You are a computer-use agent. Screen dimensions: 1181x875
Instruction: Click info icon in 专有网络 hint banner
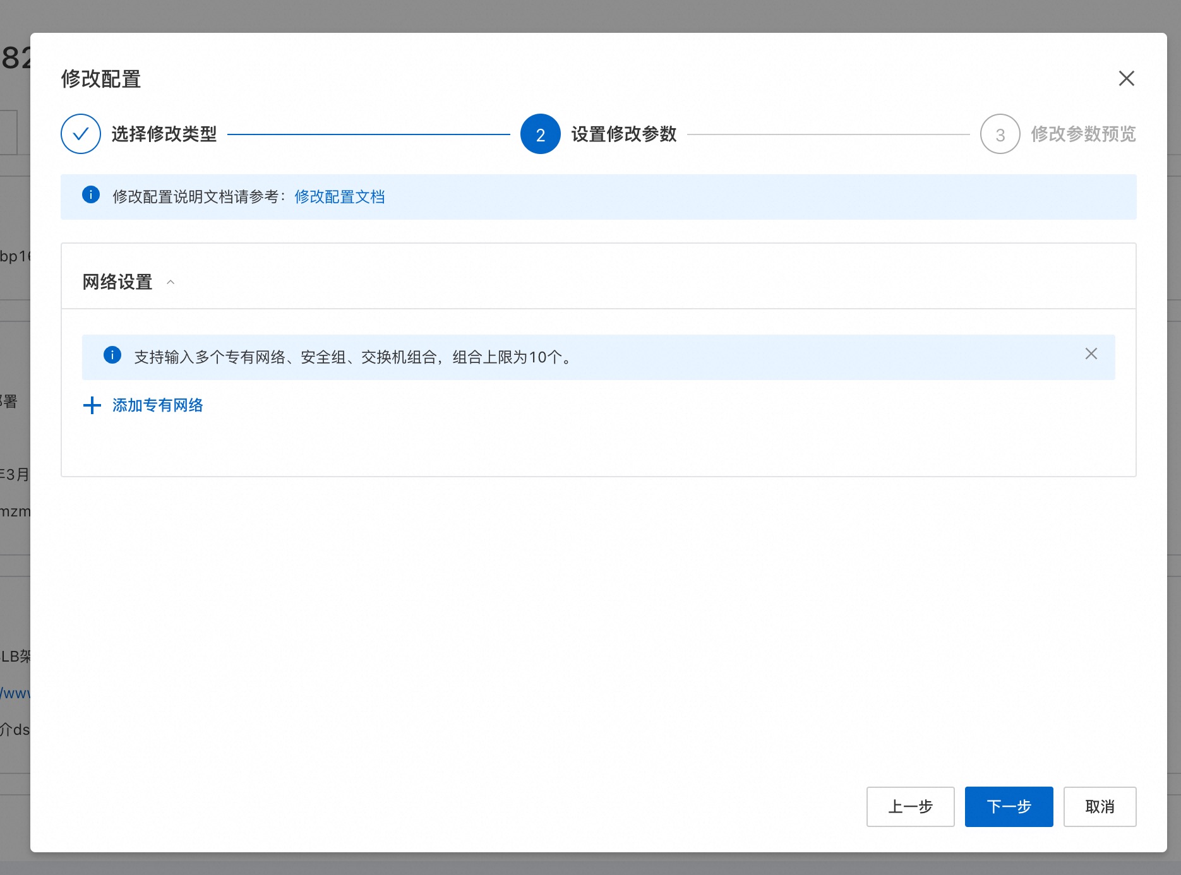pos(112,355)
